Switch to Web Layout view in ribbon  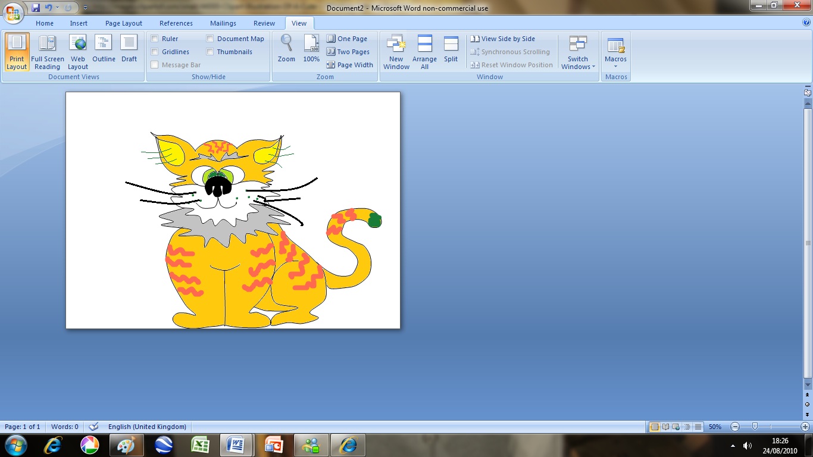[78, 52]
